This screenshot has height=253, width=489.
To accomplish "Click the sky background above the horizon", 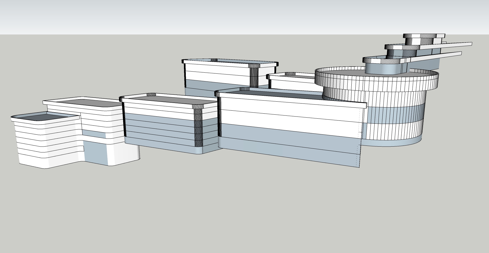I will pyautogui.click(x=240, y=16).
